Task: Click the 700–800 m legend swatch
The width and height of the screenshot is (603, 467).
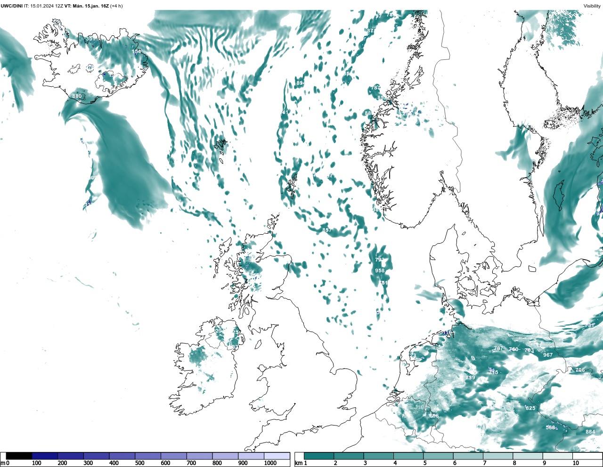Action: click(x=199, y=456)
